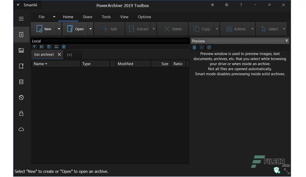The width and height of the screenshot is (306, 177).
Task: Toggle the list view icon under Local
Action: 42,47
